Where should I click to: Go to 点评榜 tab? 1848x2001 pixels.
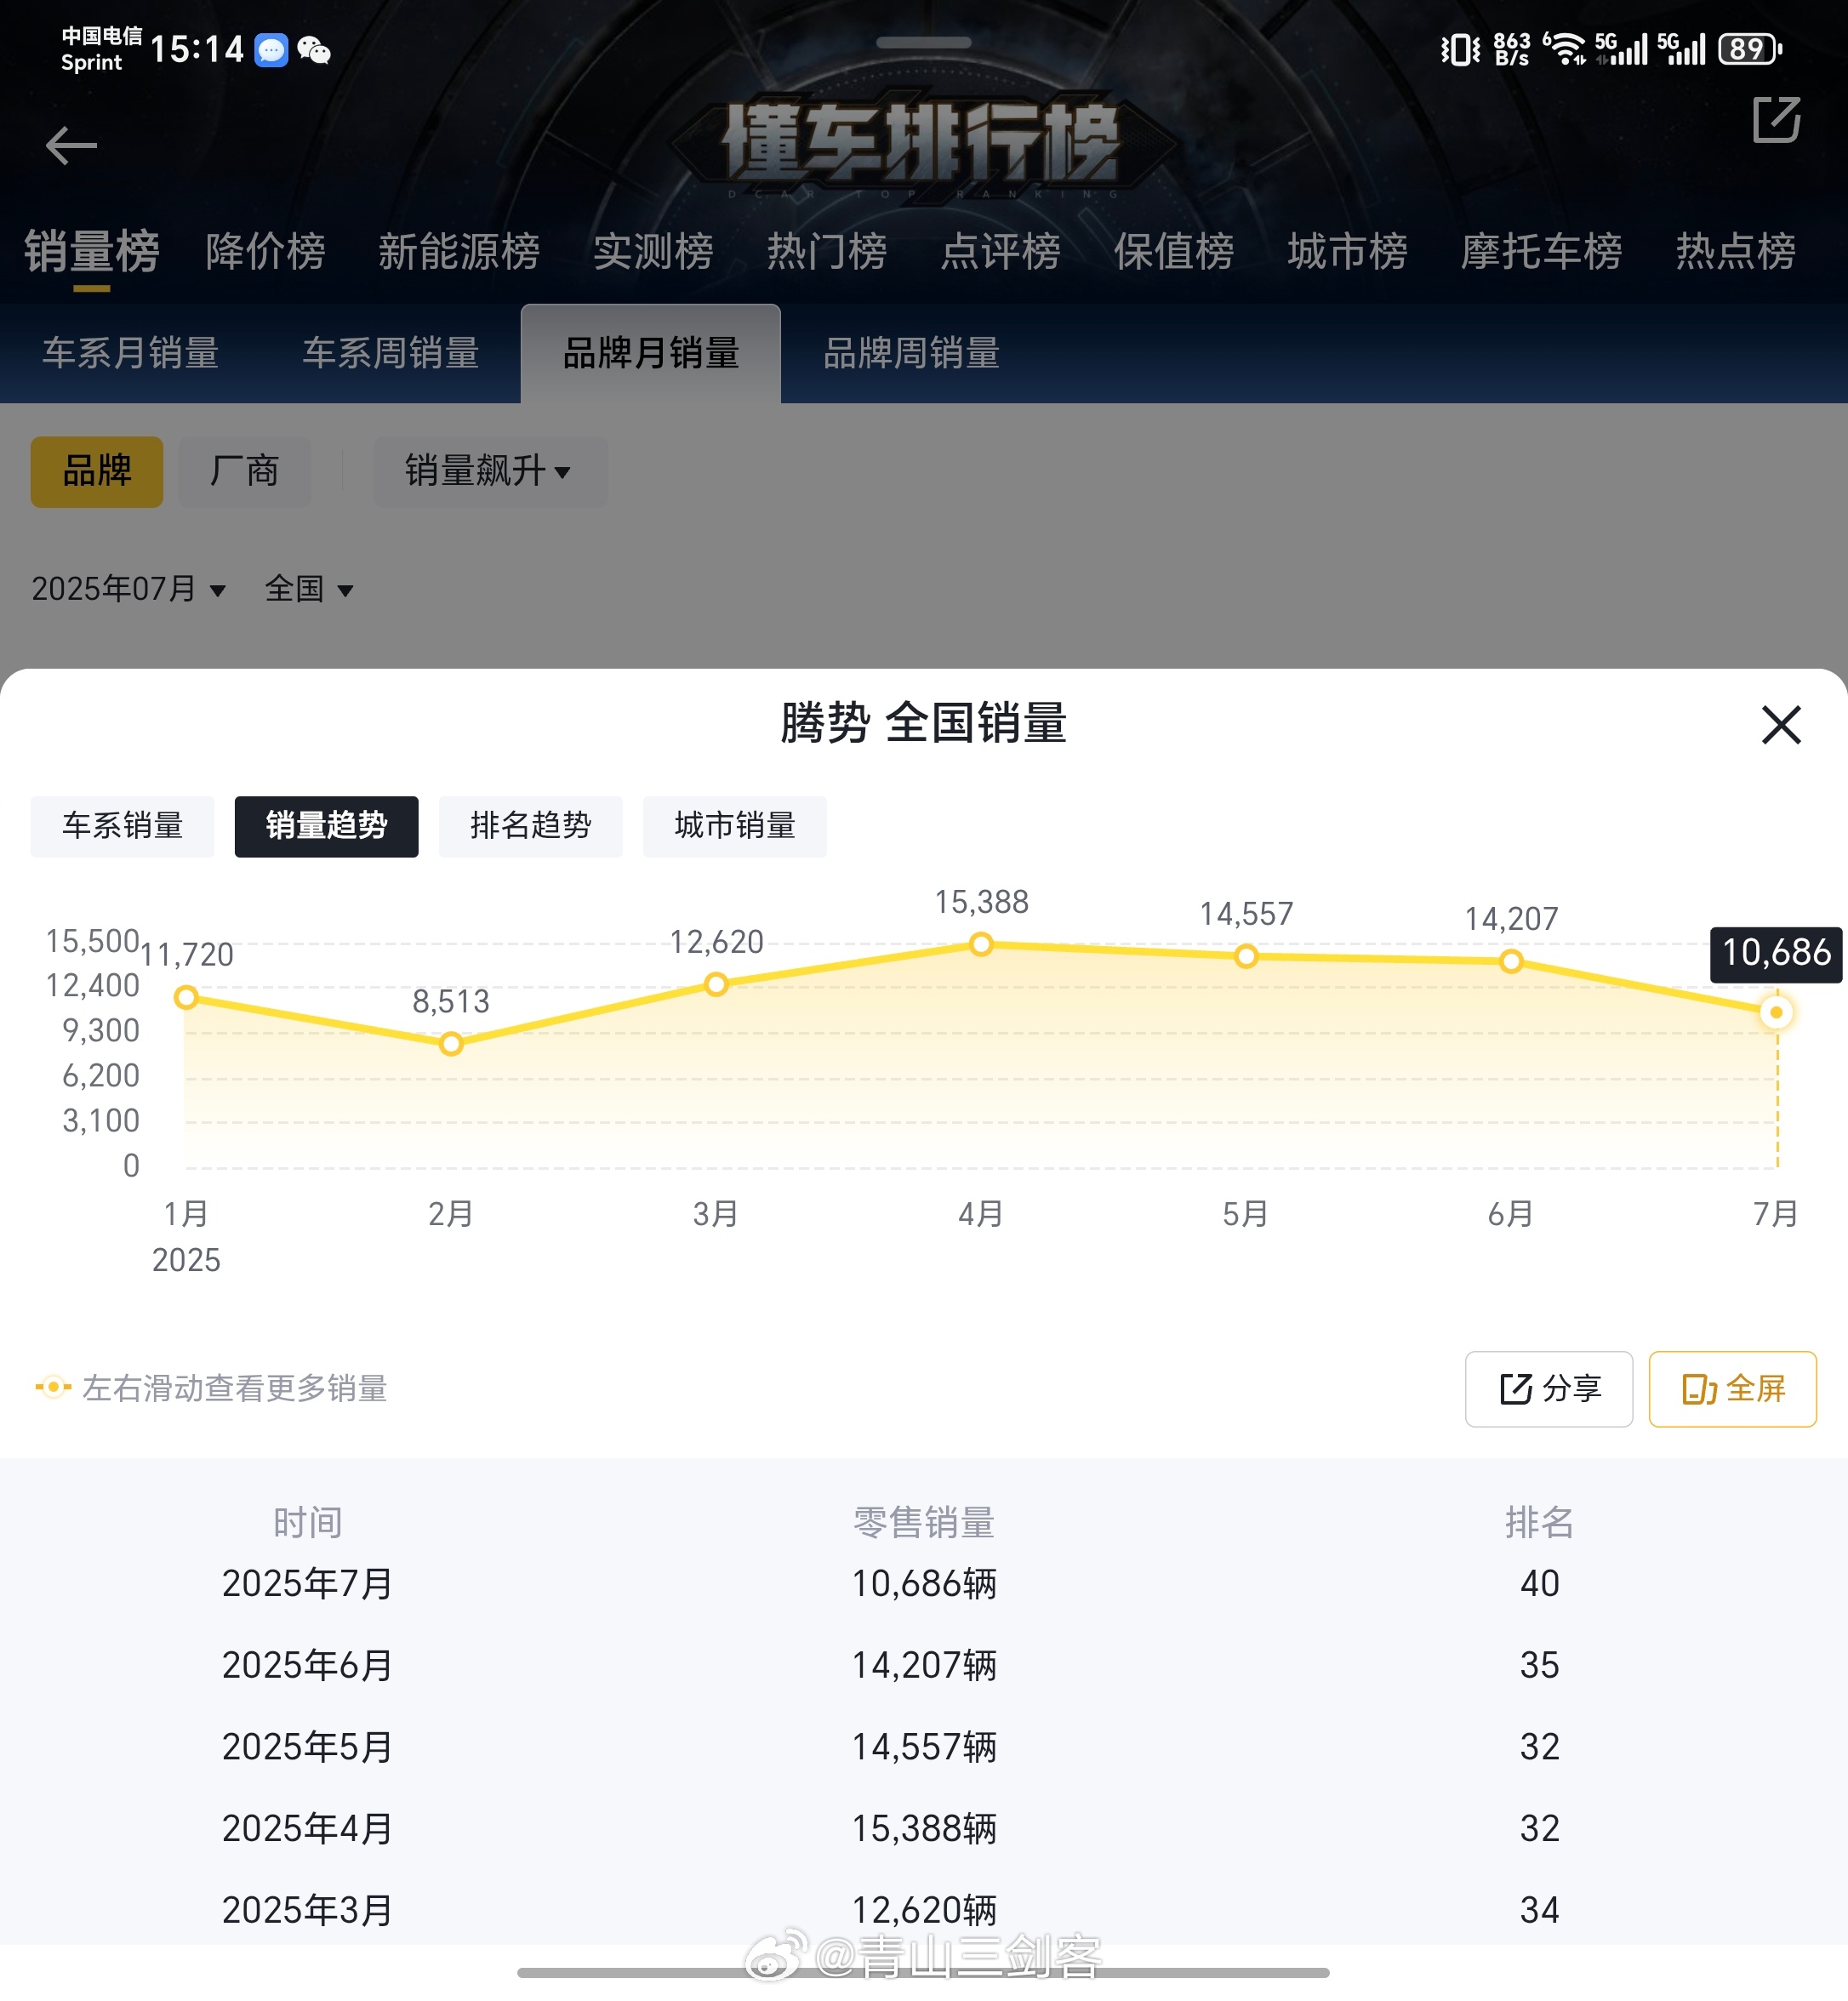1000,251
